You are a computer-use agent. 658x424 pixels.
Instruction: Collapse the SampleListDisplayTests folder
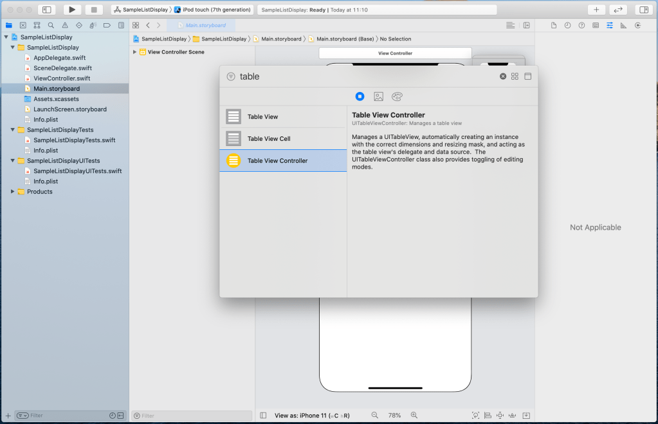[x=13, y=130]
